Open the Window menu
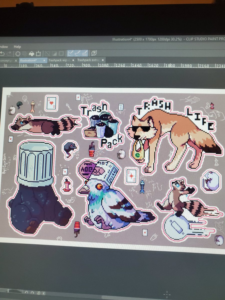The width and height of the screenshot is (225, 300). click(x=4, y=47)
